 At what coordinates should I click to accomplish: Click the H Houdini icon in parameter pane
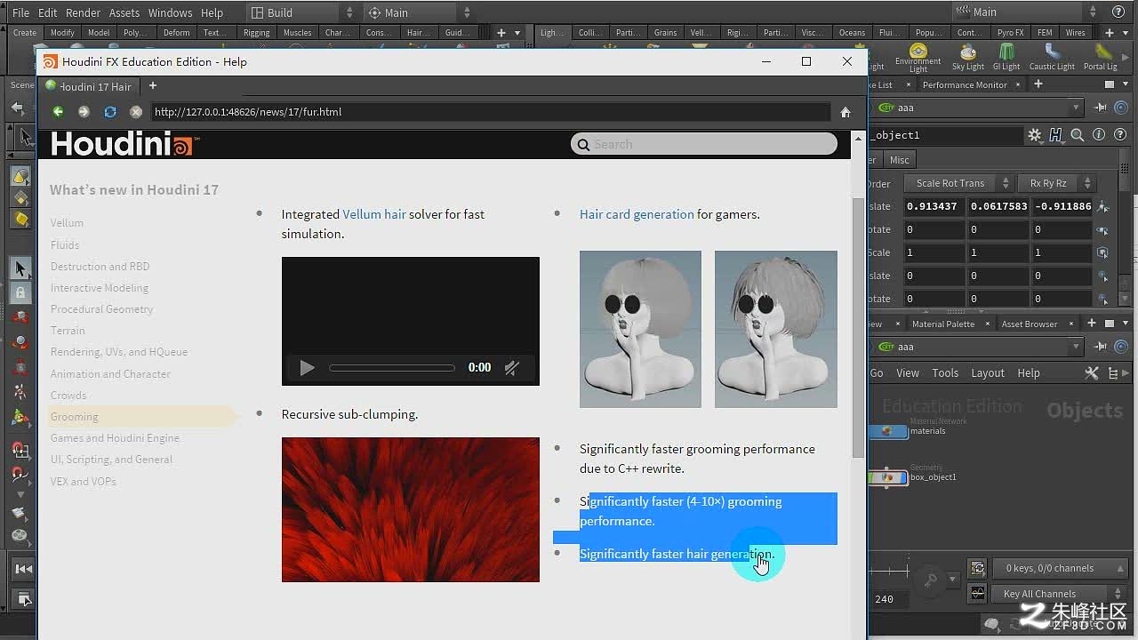click(1055, 135)
